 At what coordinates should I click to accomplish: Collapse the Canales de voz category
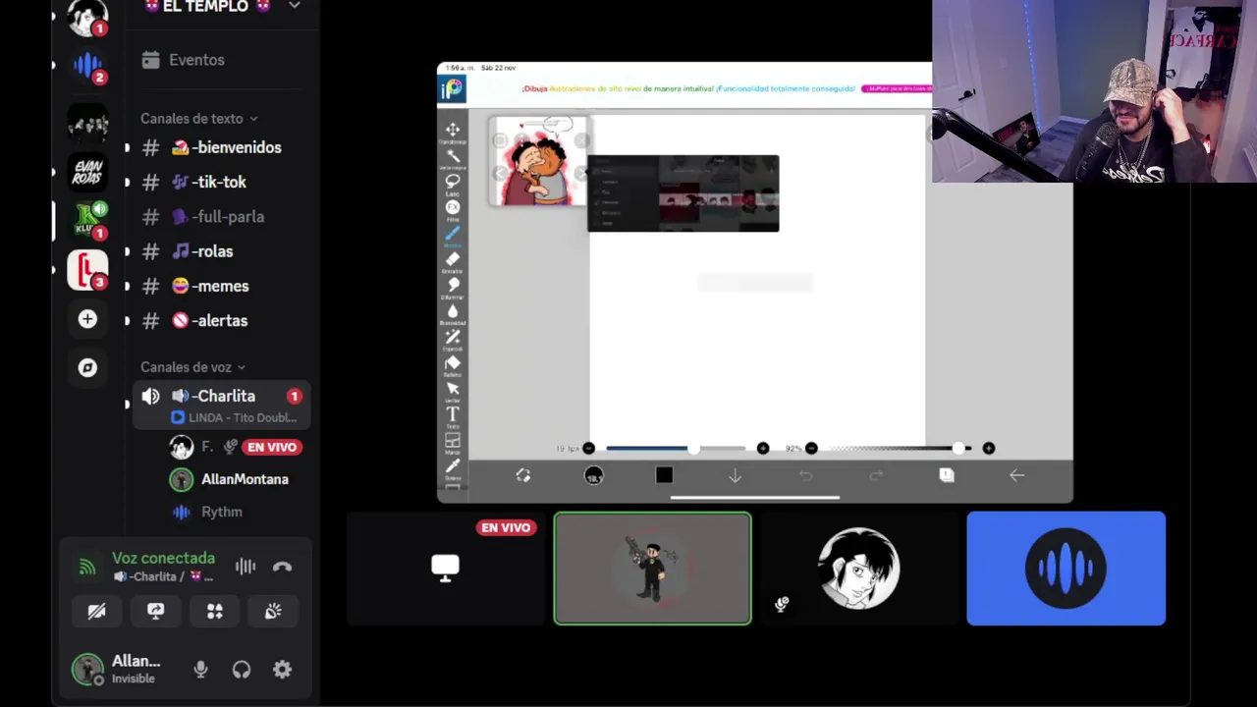[x=193, y=367]
